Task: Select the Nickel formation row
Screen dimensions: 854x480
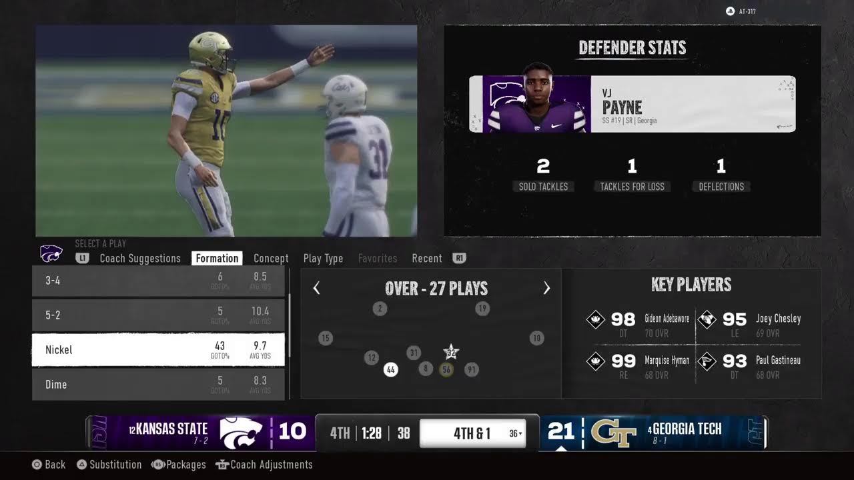Action: tap(159, 350)
